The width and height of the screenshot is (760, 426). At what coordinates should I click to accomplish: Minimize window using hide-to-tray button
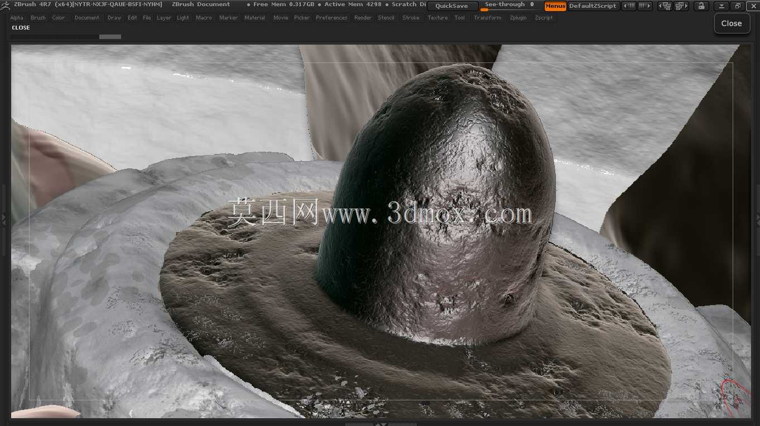[x=721, y=6]
